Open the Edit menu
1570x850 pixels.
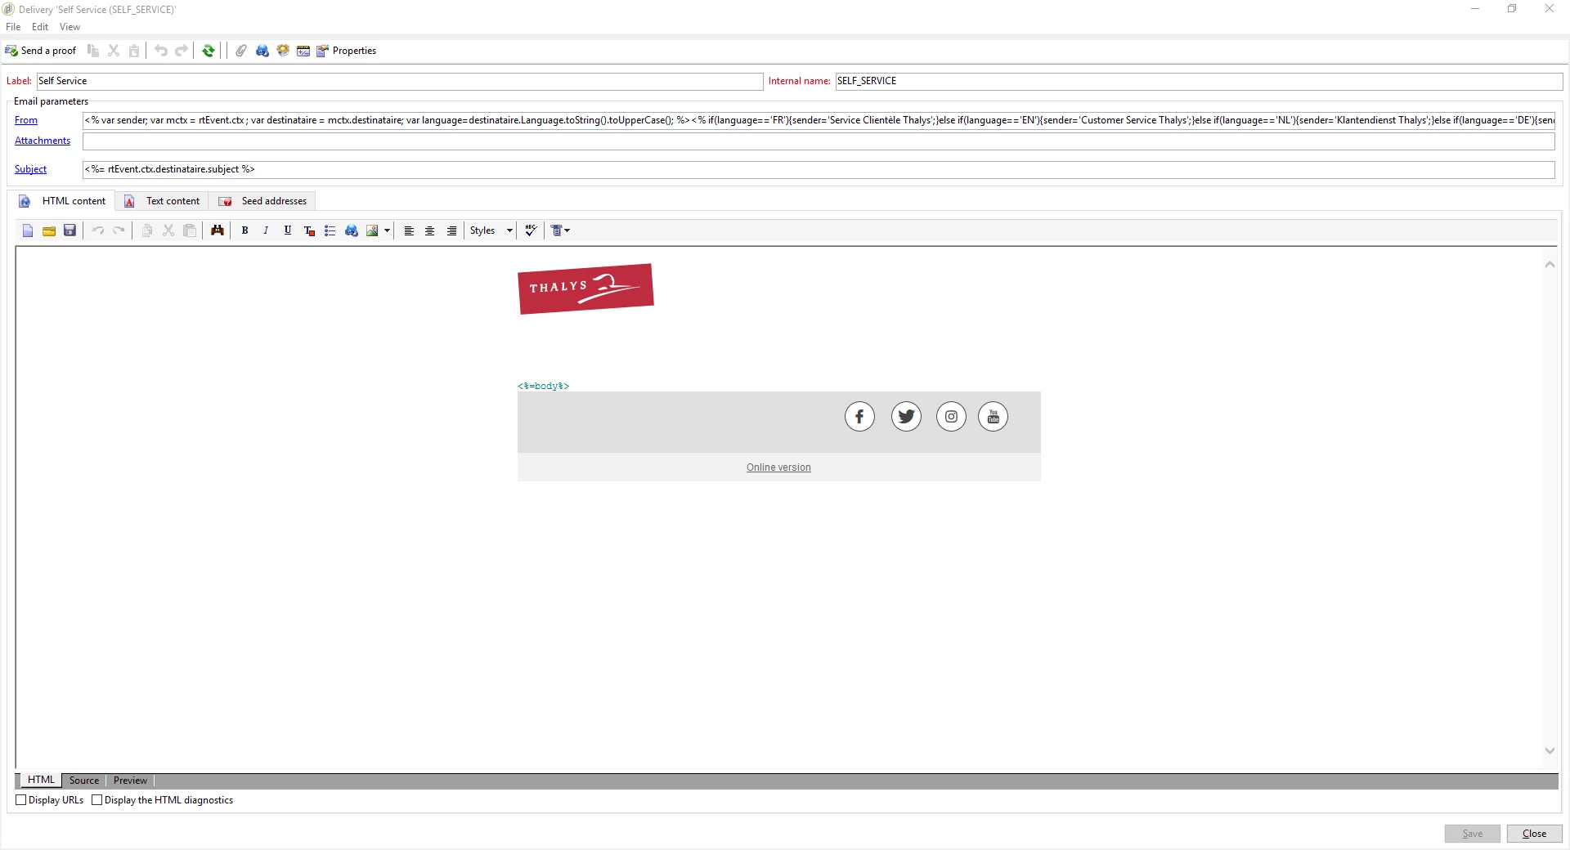pyautogui.click(x=40, y=27)
